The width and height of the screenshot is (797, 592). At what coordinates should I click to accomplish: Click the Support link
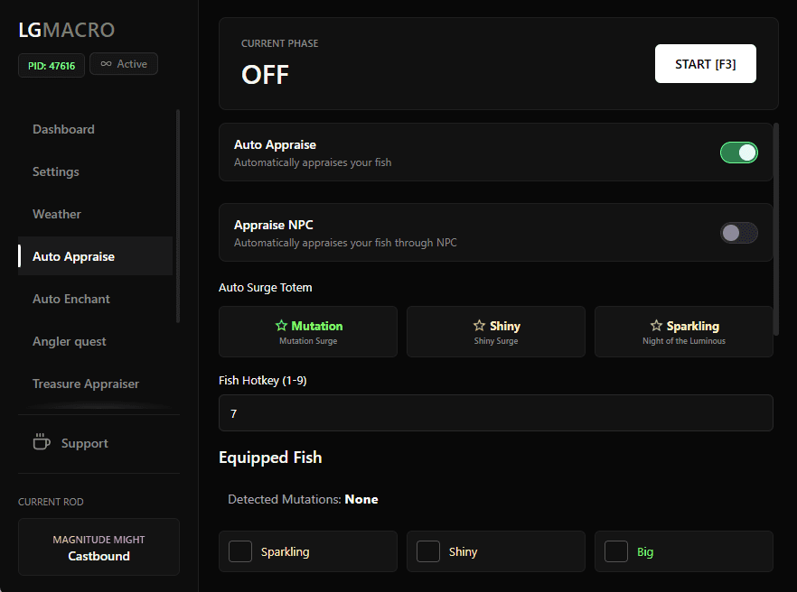[x=84, y=443]
